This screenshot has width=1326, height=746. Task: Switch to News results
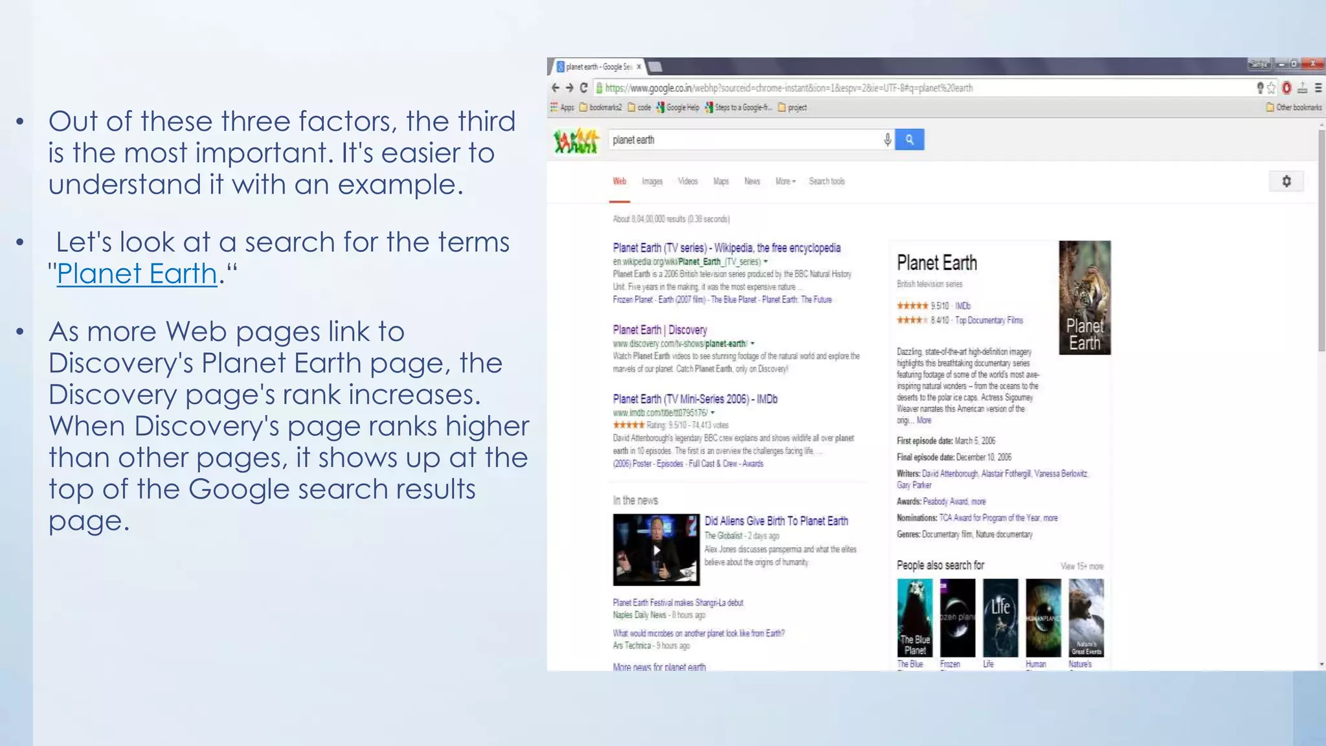pos(752,181)
